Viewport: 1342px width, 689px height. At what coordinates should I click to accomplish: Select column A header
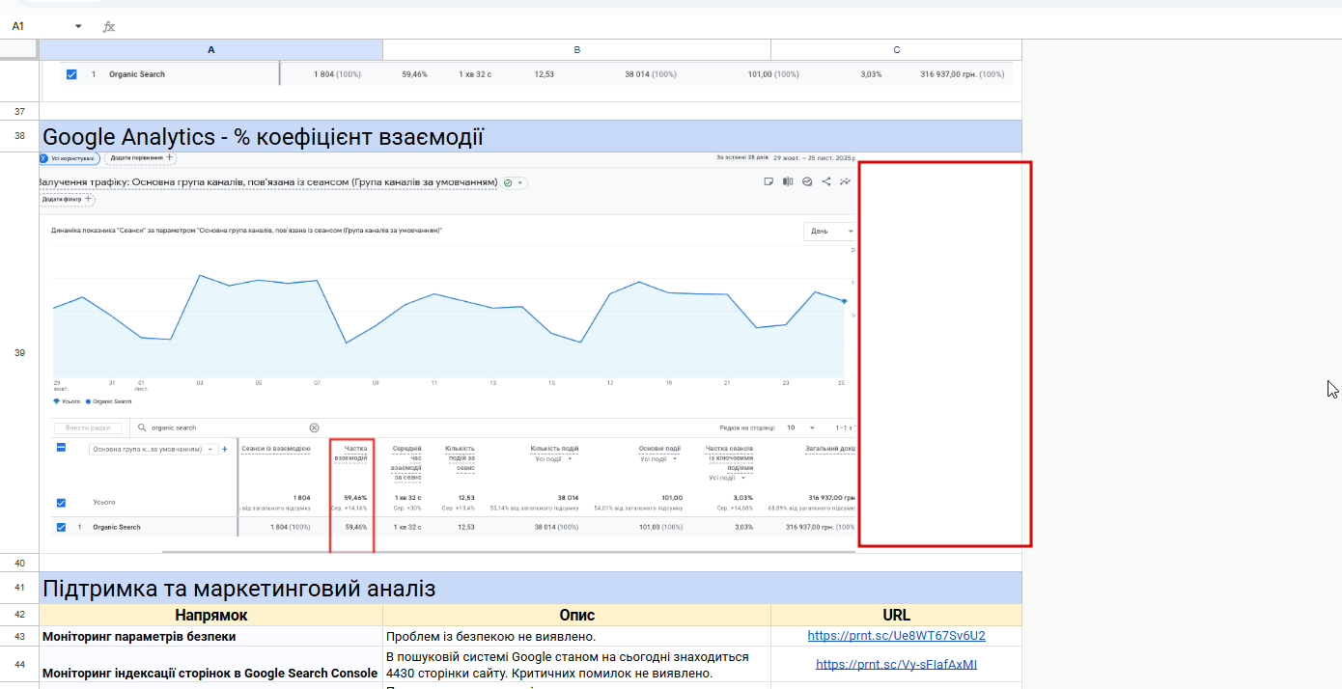[x=210, y=49]
